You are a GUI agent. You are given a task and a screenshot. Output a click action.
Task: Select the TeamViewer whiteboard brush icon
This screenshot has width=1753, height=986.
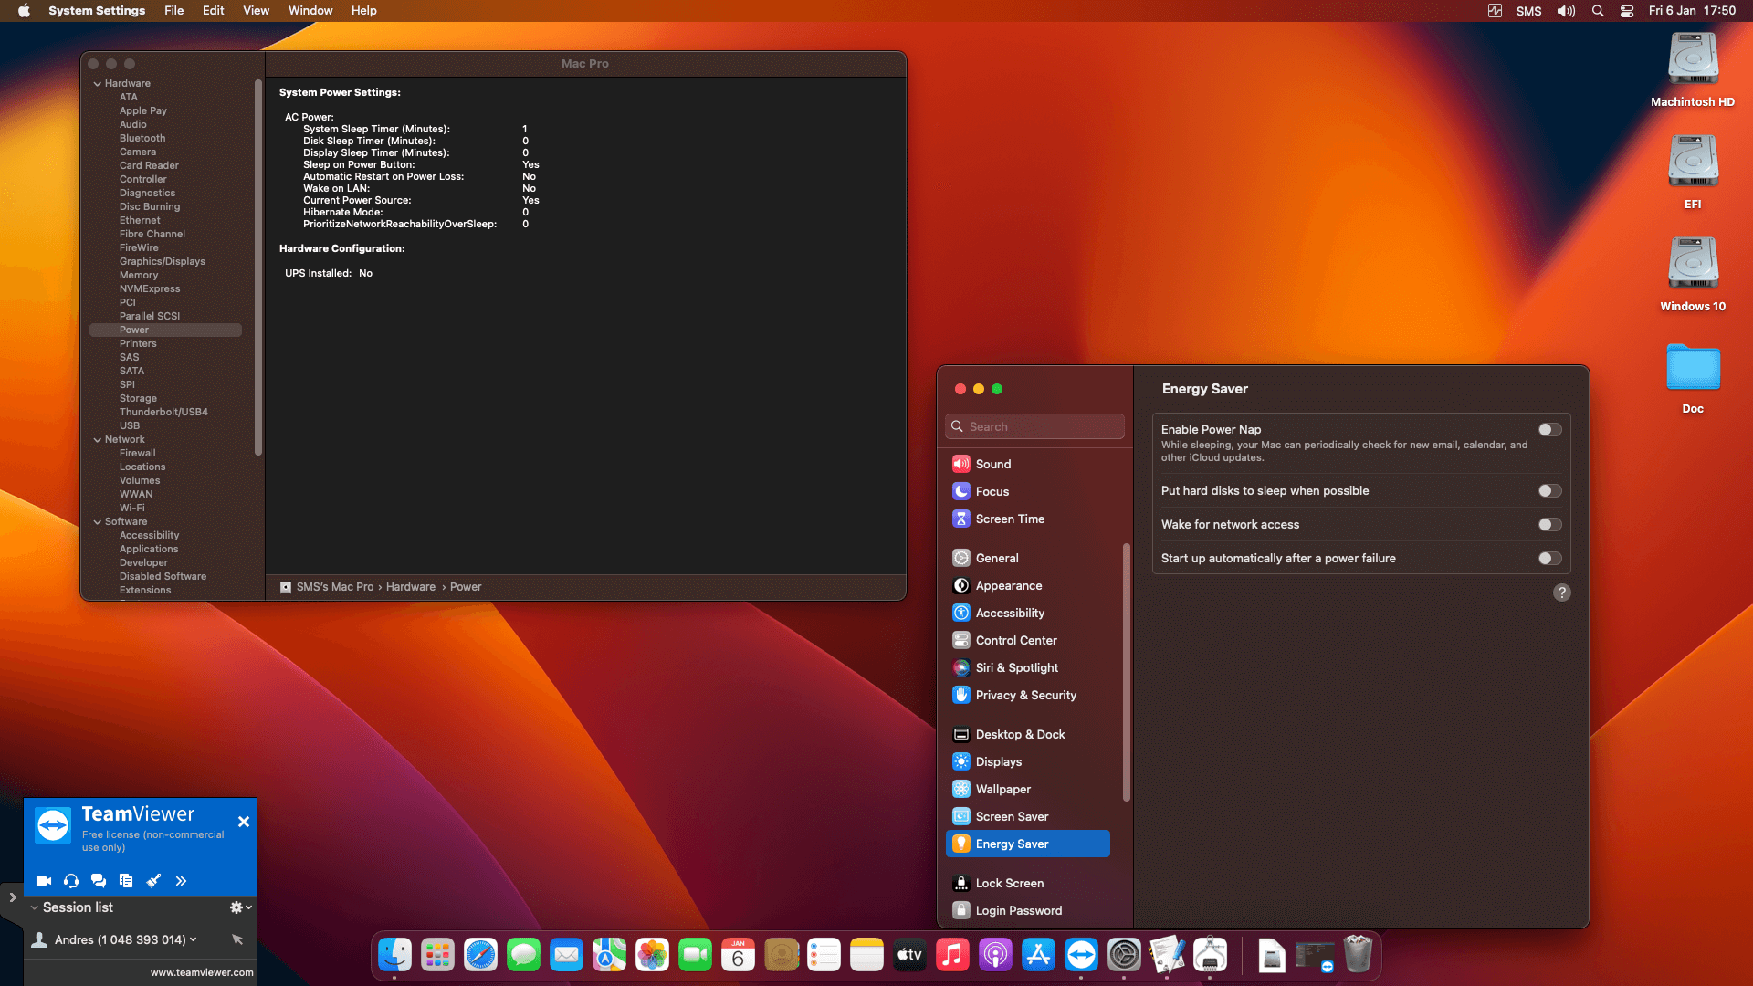[153, 881]
